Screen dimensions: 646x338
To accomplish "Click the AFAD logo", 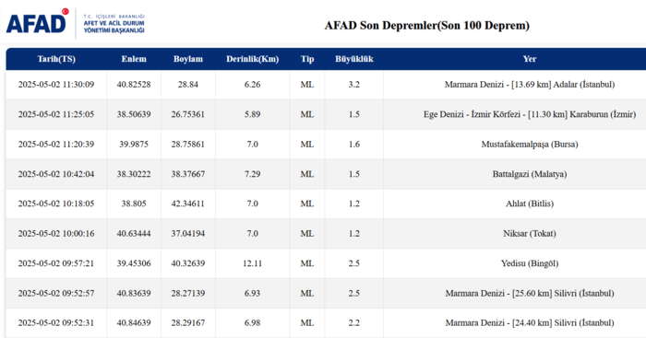I will (37, 21).
